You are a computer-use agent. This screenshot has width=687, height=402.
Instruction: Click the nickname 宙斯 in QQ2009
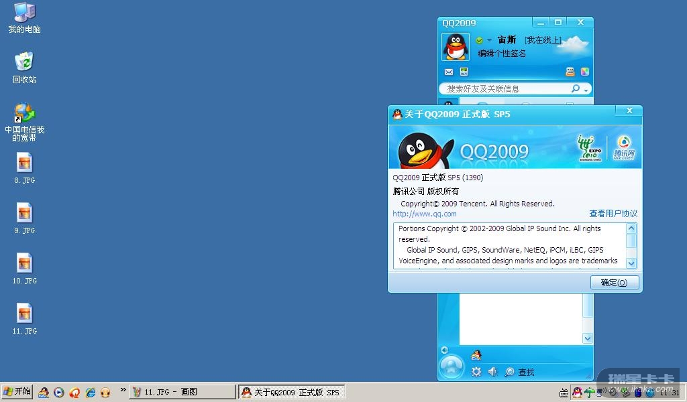[x=507, y=40]
